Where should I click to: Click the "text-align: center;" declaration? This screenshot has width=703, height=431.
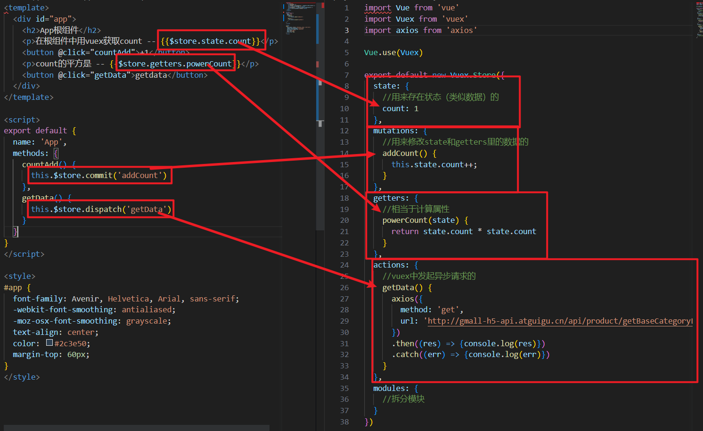56,332
